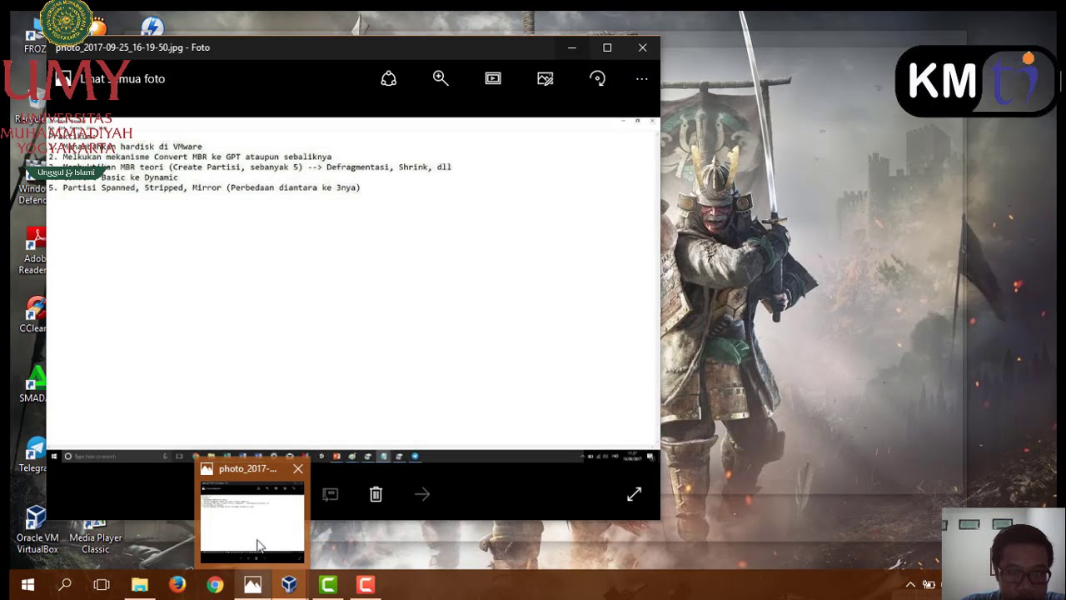Viewport: 1066px width, 600px height.
Task: Open the Windows Start menu
Action: pyautogui.click(x=27, y=585)
